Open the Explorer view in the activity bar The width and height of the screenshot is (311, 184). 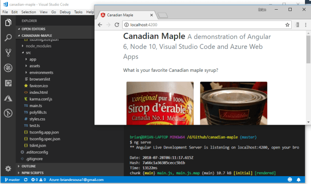tap(8, 23)
